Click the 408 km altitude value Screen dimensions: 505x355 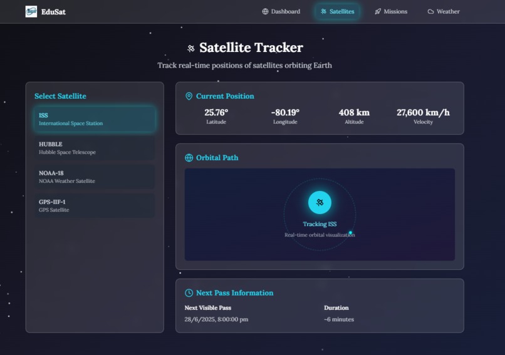(x=354, y=112)
